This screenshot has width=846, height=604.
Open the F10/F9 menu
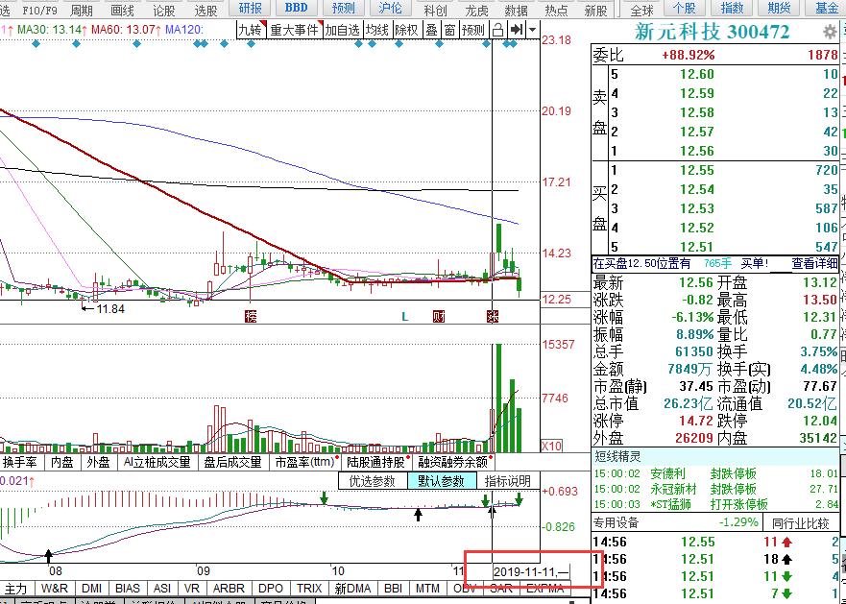(x=39, y=10)
